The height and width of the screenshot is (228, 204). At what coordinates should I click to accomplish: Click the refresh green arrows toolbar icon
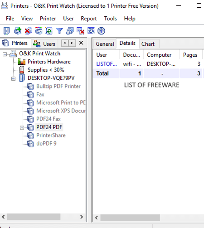49,31
